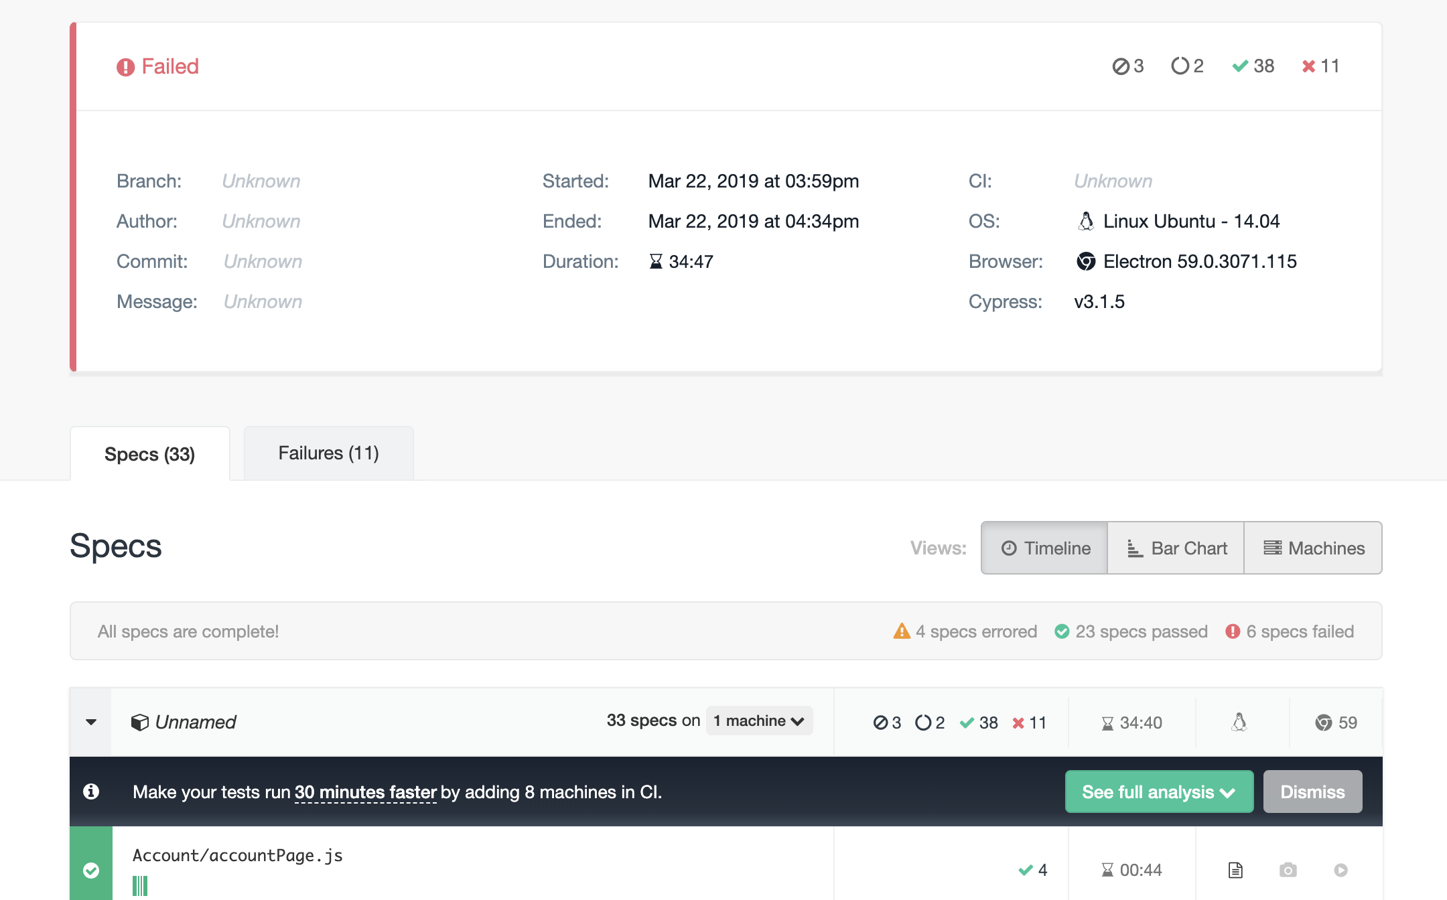Click the Linux penguin OS icon

1086,220
